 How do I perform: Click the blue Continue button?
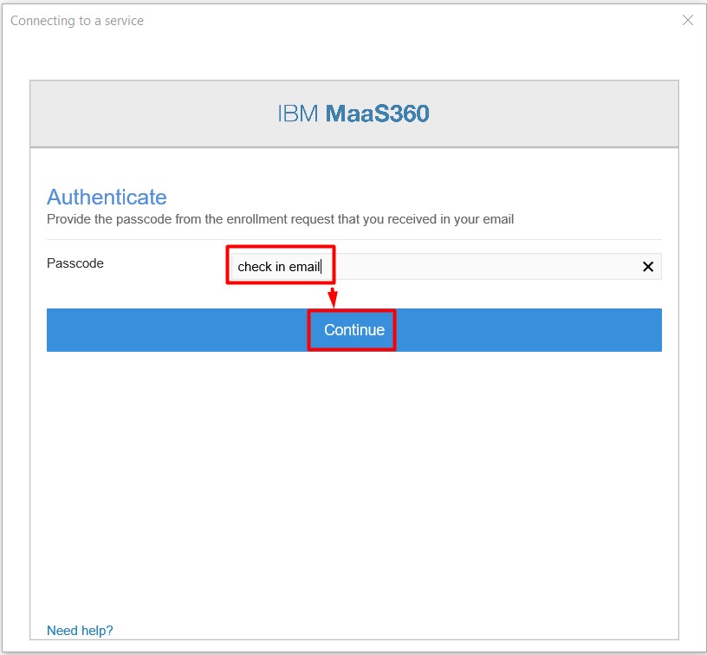(x=354, y=330)
